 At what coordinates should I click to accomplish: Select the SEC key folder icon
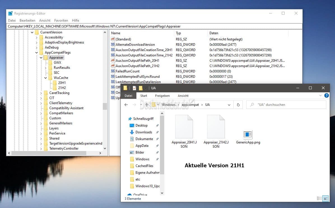(x=50, y=73)
